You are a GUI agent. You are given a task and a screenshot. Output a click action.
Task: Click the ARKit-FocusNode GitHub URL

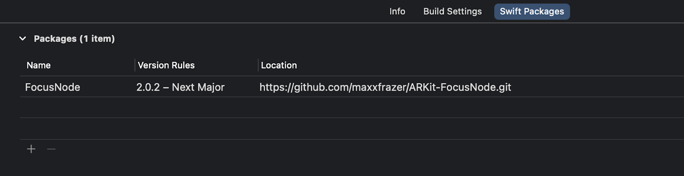385,87
